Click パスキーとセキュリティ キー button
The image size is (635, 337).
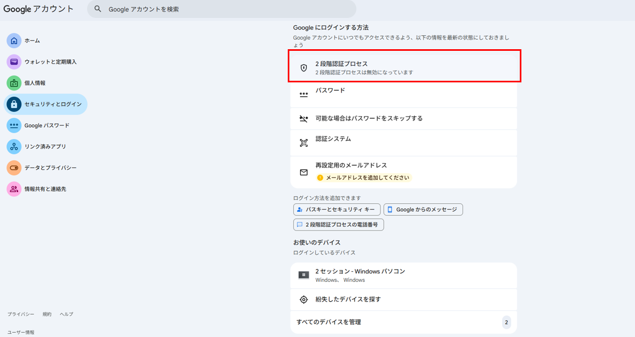[337, 210]
